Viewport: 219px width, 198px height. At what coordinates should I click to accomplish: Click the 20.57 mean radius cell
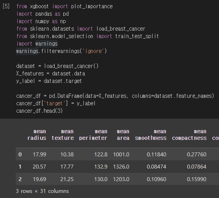(39, 167)
